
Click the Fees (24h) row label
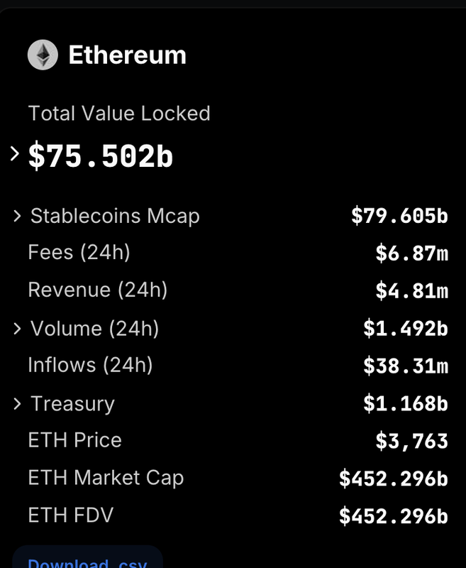(79, 252)
